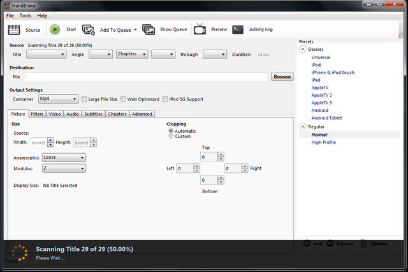408x272 pixels.
Task: Click the Show Queue label
Action: 173,30
